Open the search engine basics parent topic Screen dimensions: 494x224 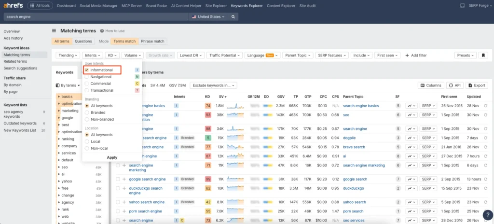[361, 106]
